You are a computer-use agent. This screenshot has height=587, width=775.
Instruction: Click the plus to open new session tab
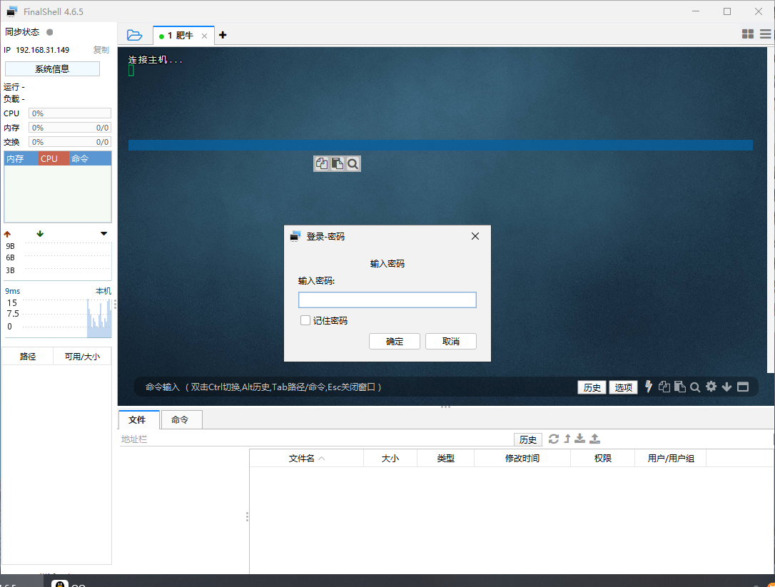(222, 34)
